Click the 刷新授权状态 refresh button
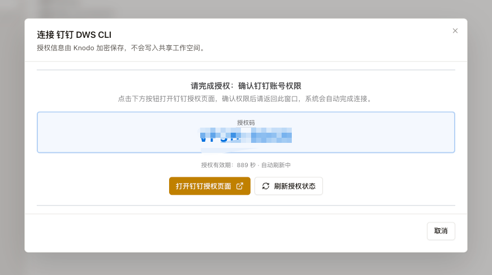The height and width of the screenshot is (275, 492). click(x=288, y=186)
